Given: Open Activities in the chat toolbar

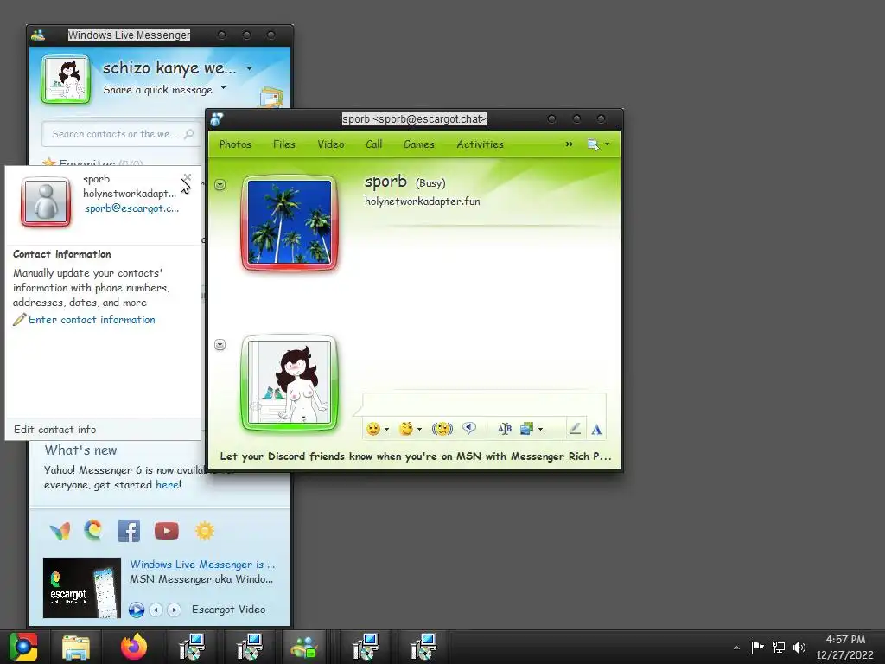Looking at the screenshot, I should (x=480, y=144).
